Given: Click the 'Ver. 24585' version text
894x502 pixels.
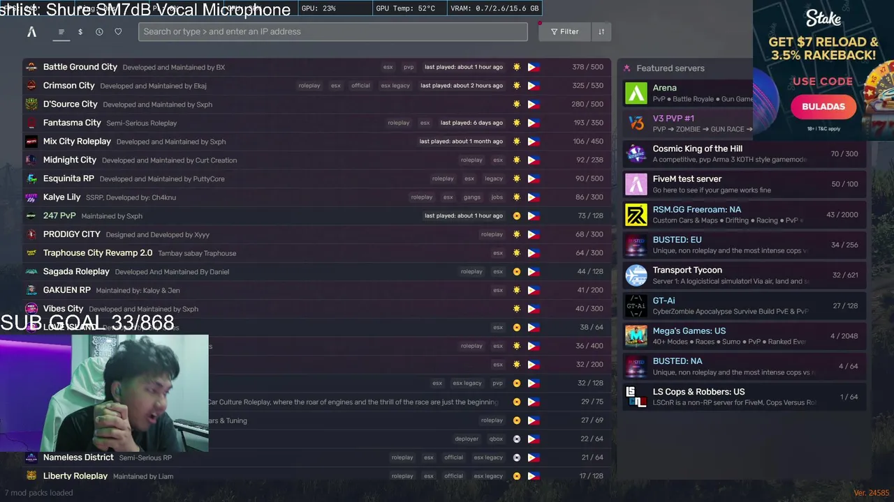Looking at the screenshot, I should (871, 493).
